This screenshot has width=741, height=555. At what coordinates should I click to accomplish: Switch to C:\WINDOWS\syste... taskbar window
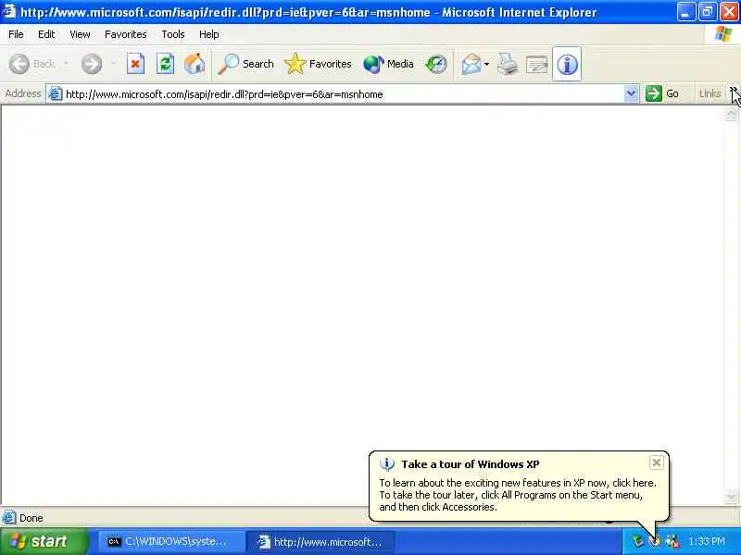pyautogui.click(x=170, y=542)
